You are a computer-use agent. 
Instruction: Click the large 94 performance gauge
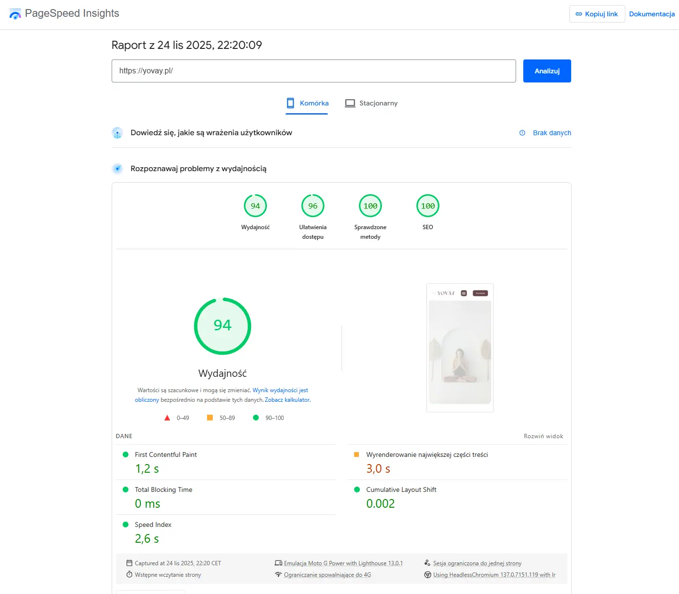tap(223, 326)
